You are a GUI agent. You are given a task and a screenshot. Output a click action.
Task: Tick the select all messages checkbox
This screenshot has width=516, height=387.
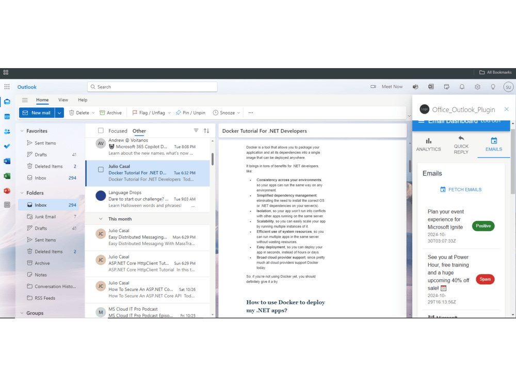[x=101, y=131]
